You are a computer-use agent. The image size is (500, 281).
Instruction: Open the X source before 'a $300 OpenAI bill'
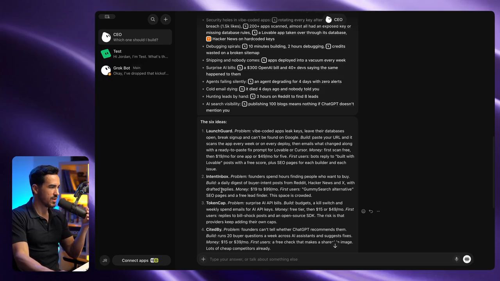[x=240, y=68]
